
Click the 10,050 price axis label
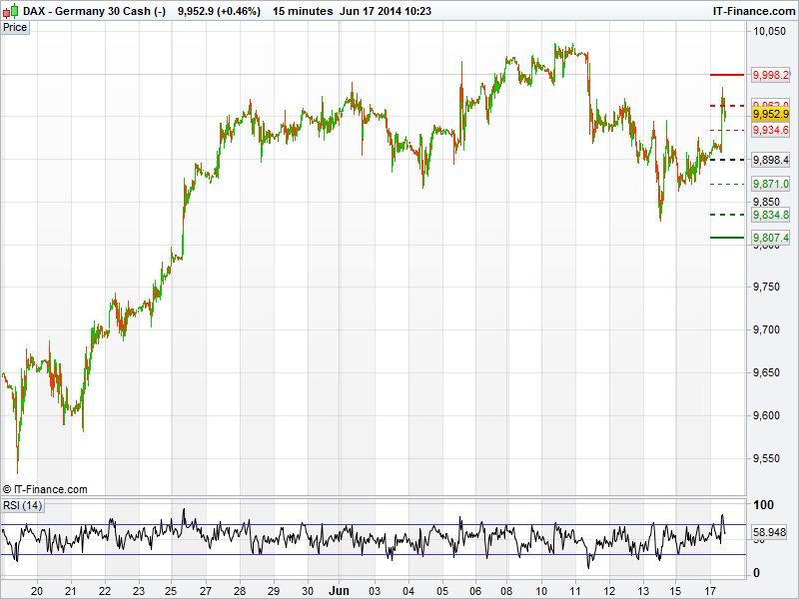coord(770,32)
